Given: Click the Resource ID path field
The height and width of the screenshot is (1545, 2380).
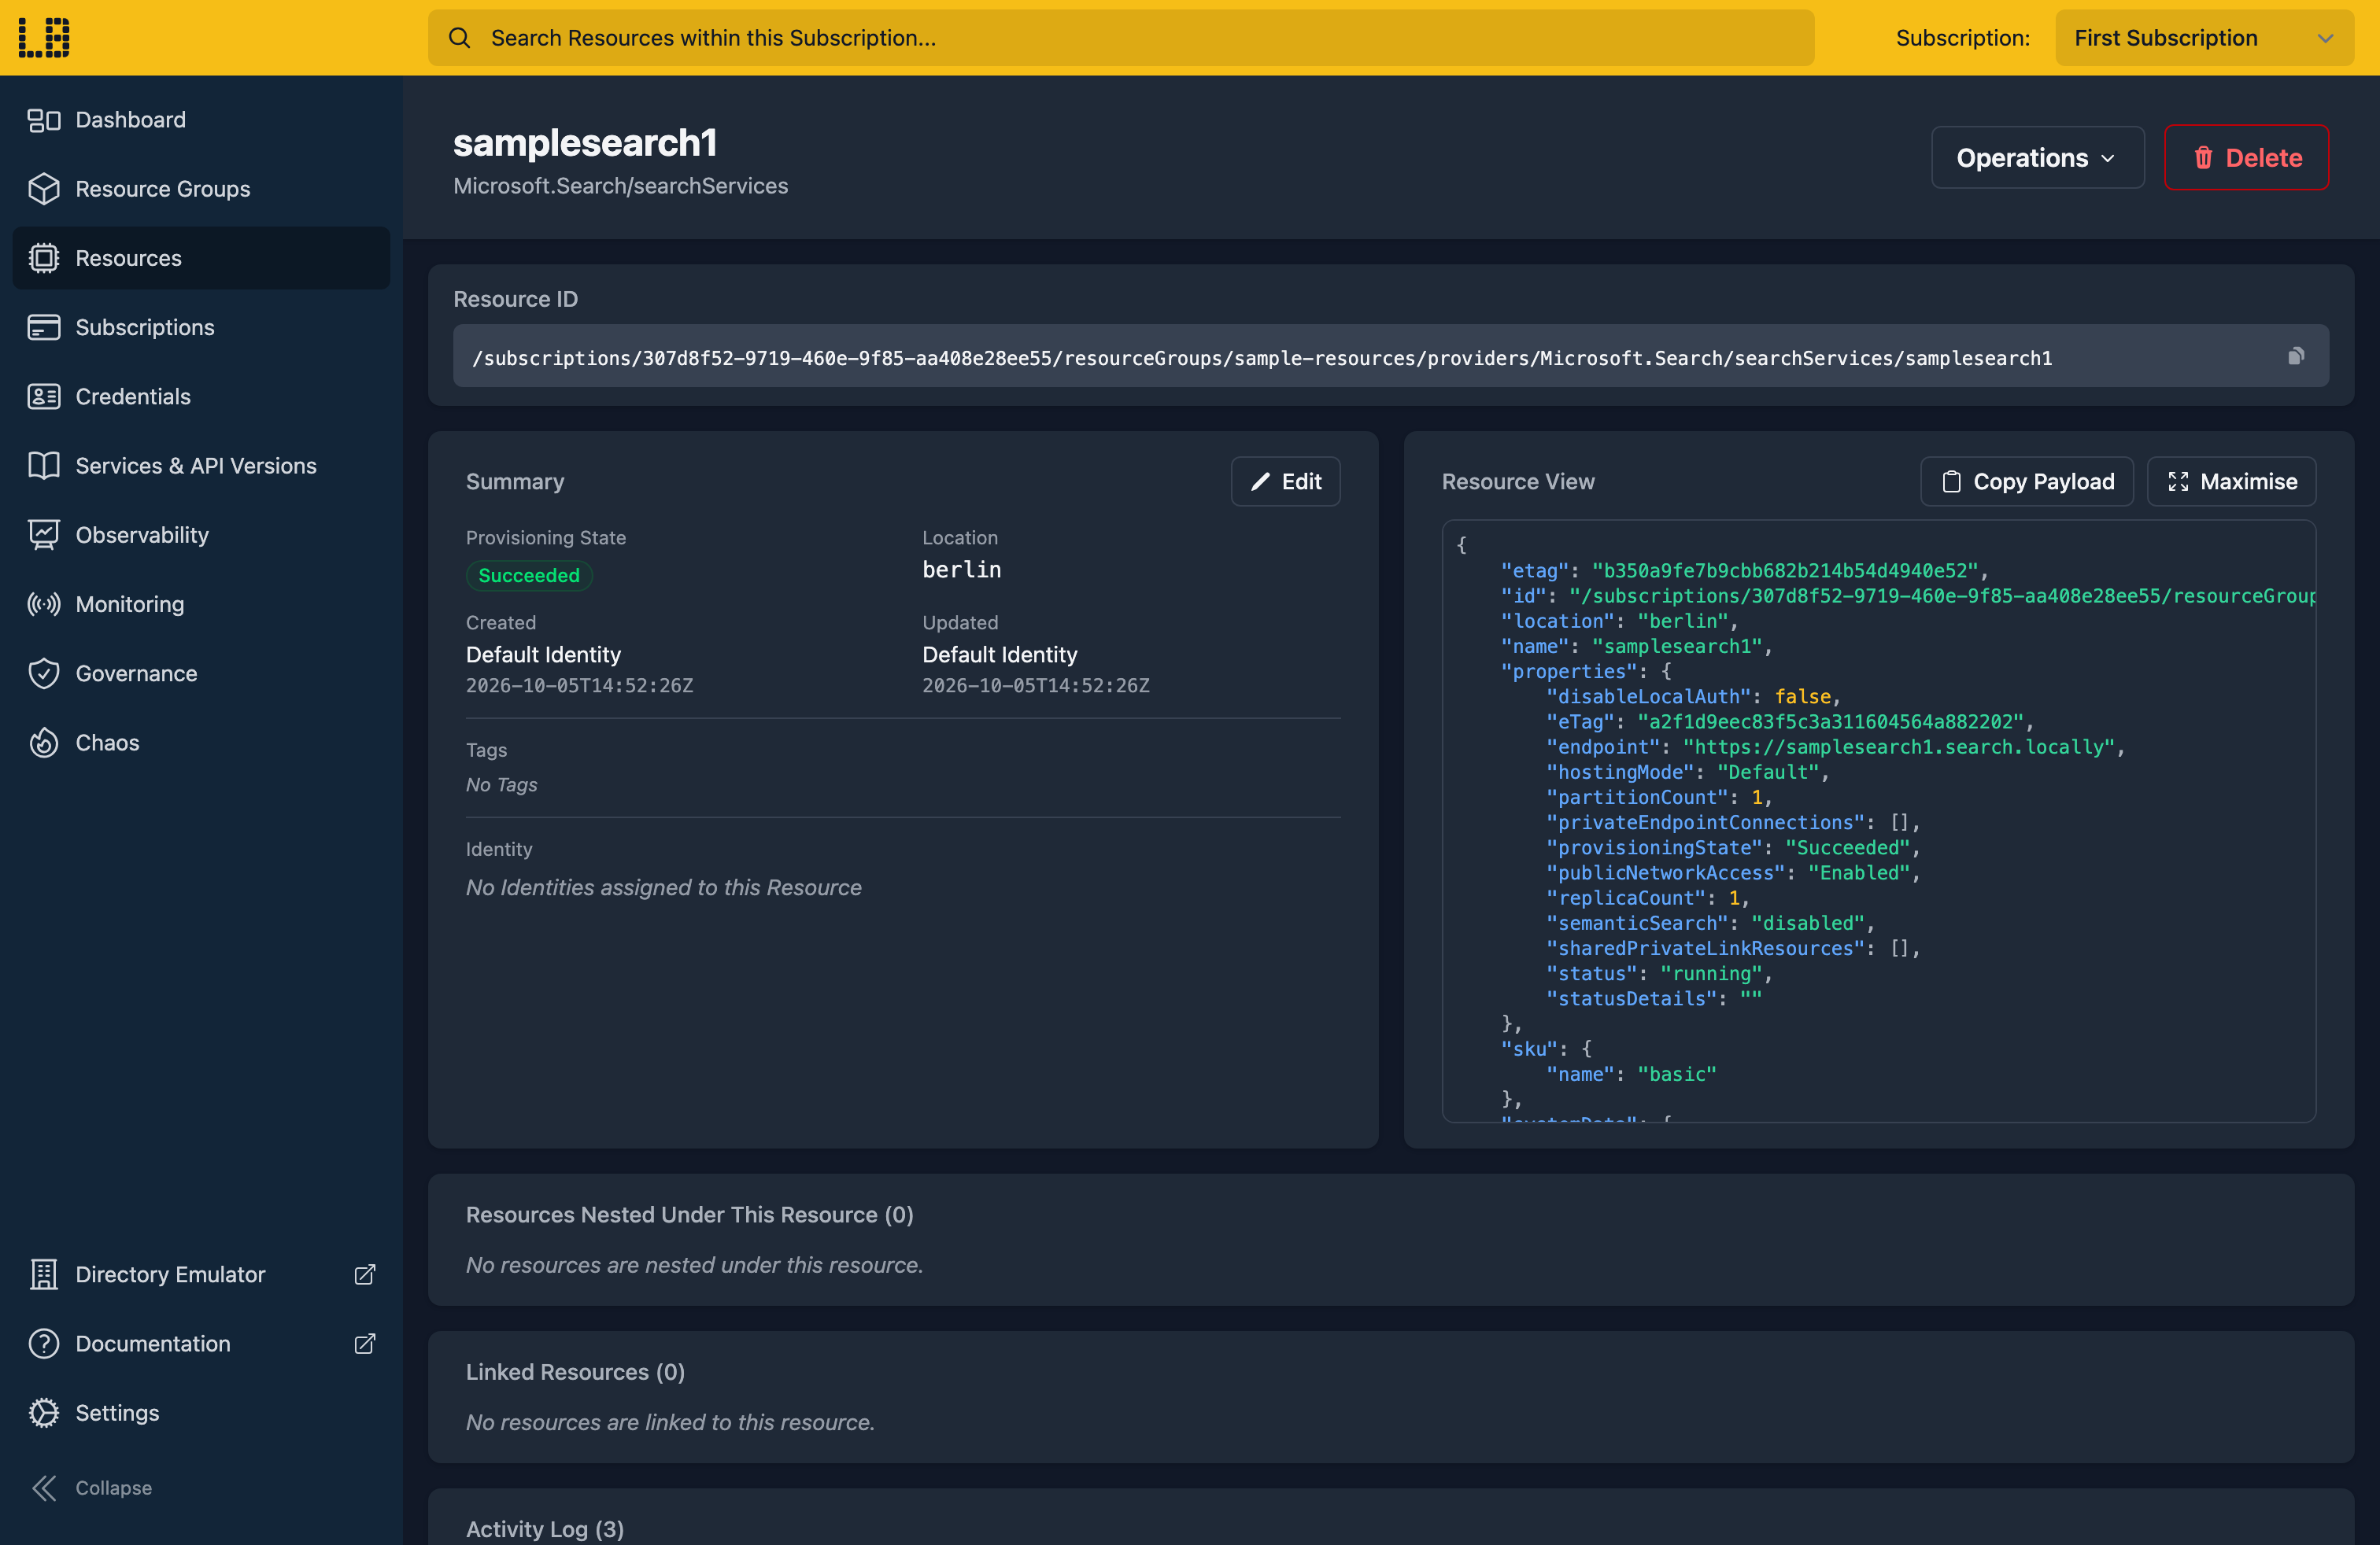Looking at the screenshot, I should pos(1390,356).
